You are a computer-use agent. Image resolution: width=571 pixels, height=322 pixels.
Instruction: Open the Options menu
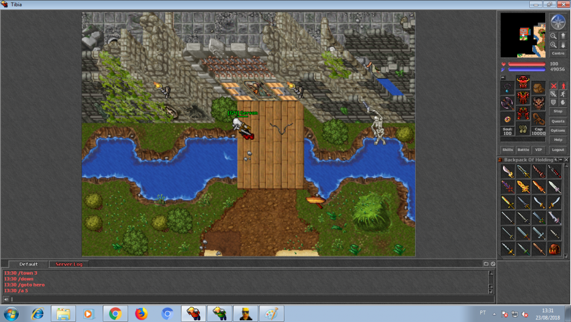click(x=558, y=131)
